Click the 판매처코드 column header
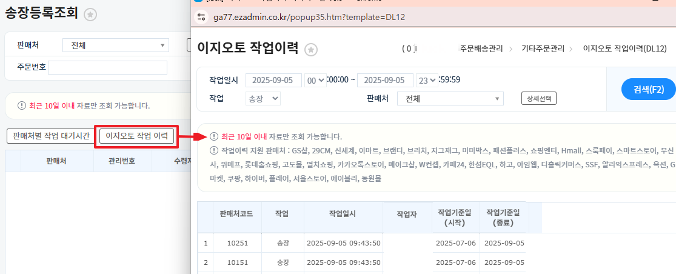 click(x=237, y=214)
